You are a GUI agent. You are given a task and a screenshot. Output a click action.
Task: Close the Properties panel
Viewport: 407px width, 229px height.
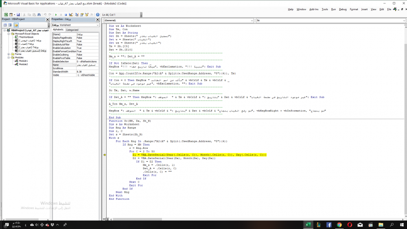(x=97, y=19)
